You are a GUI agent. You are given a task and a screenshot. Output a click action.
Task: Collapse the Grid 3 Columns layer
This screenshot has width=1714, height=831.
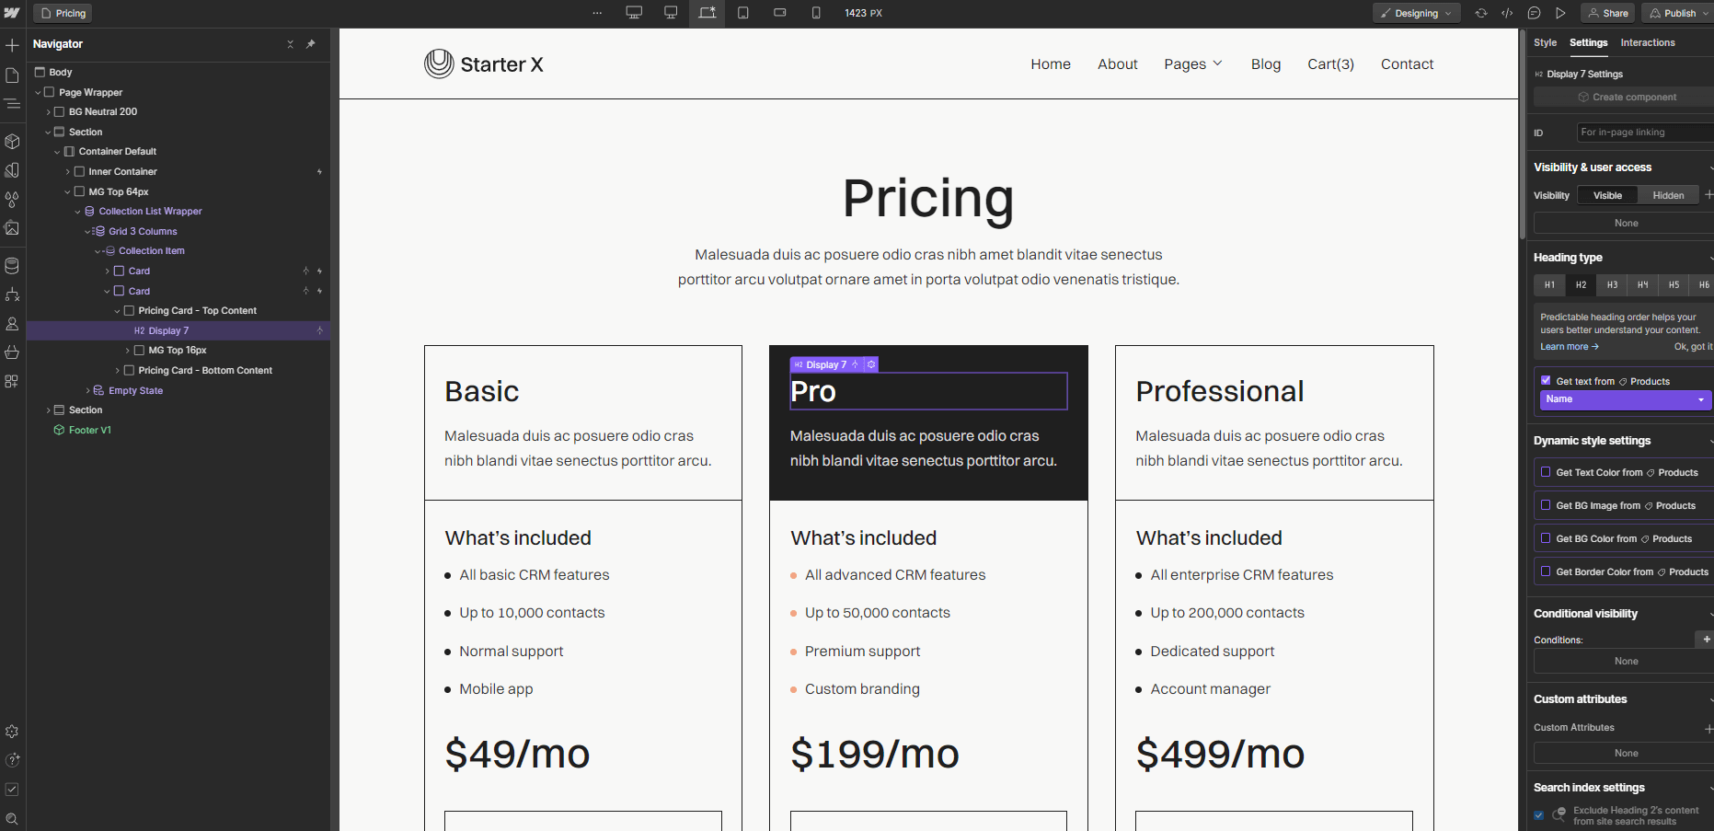point(89,231)
